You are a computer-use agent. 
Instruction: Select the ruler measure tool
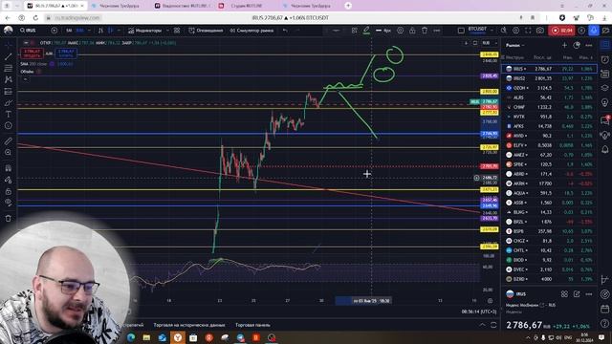point(9,140)
